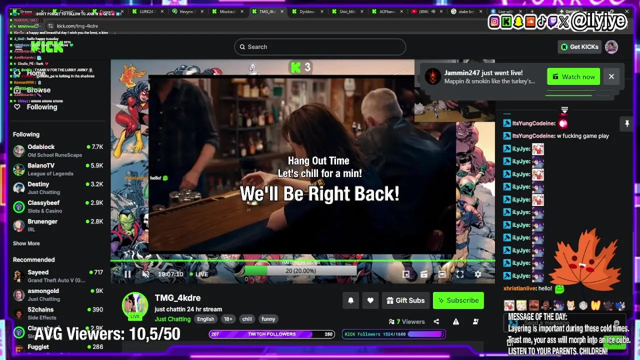Viewport: 640px width, 360px height.
Task: Open the Just Chatting category link
Action: [172, 319]
